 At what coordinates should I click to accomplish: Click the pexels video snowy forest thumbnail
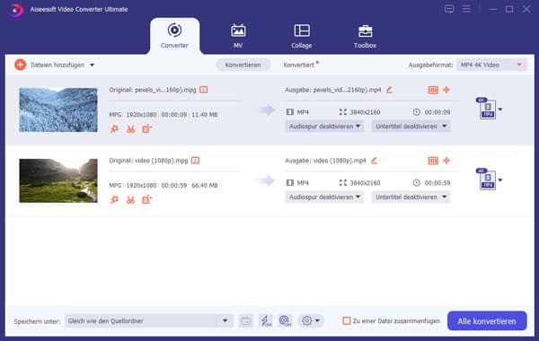(x=58, y=109)
